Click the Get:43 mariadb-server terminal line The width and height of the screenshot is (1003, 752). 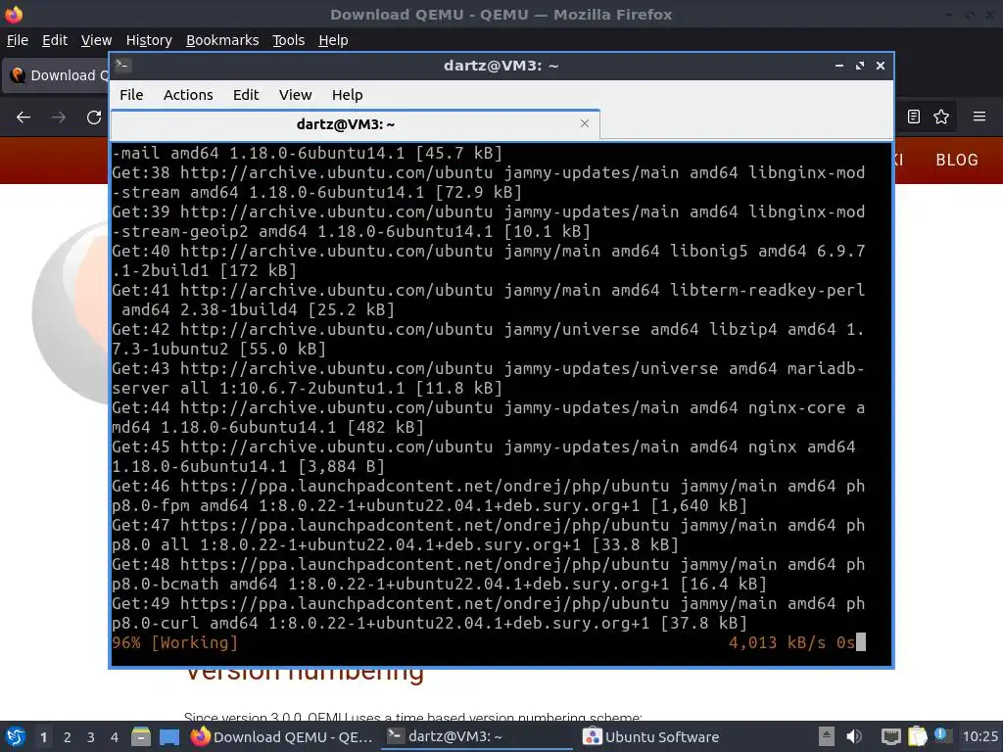coord(488,378)
